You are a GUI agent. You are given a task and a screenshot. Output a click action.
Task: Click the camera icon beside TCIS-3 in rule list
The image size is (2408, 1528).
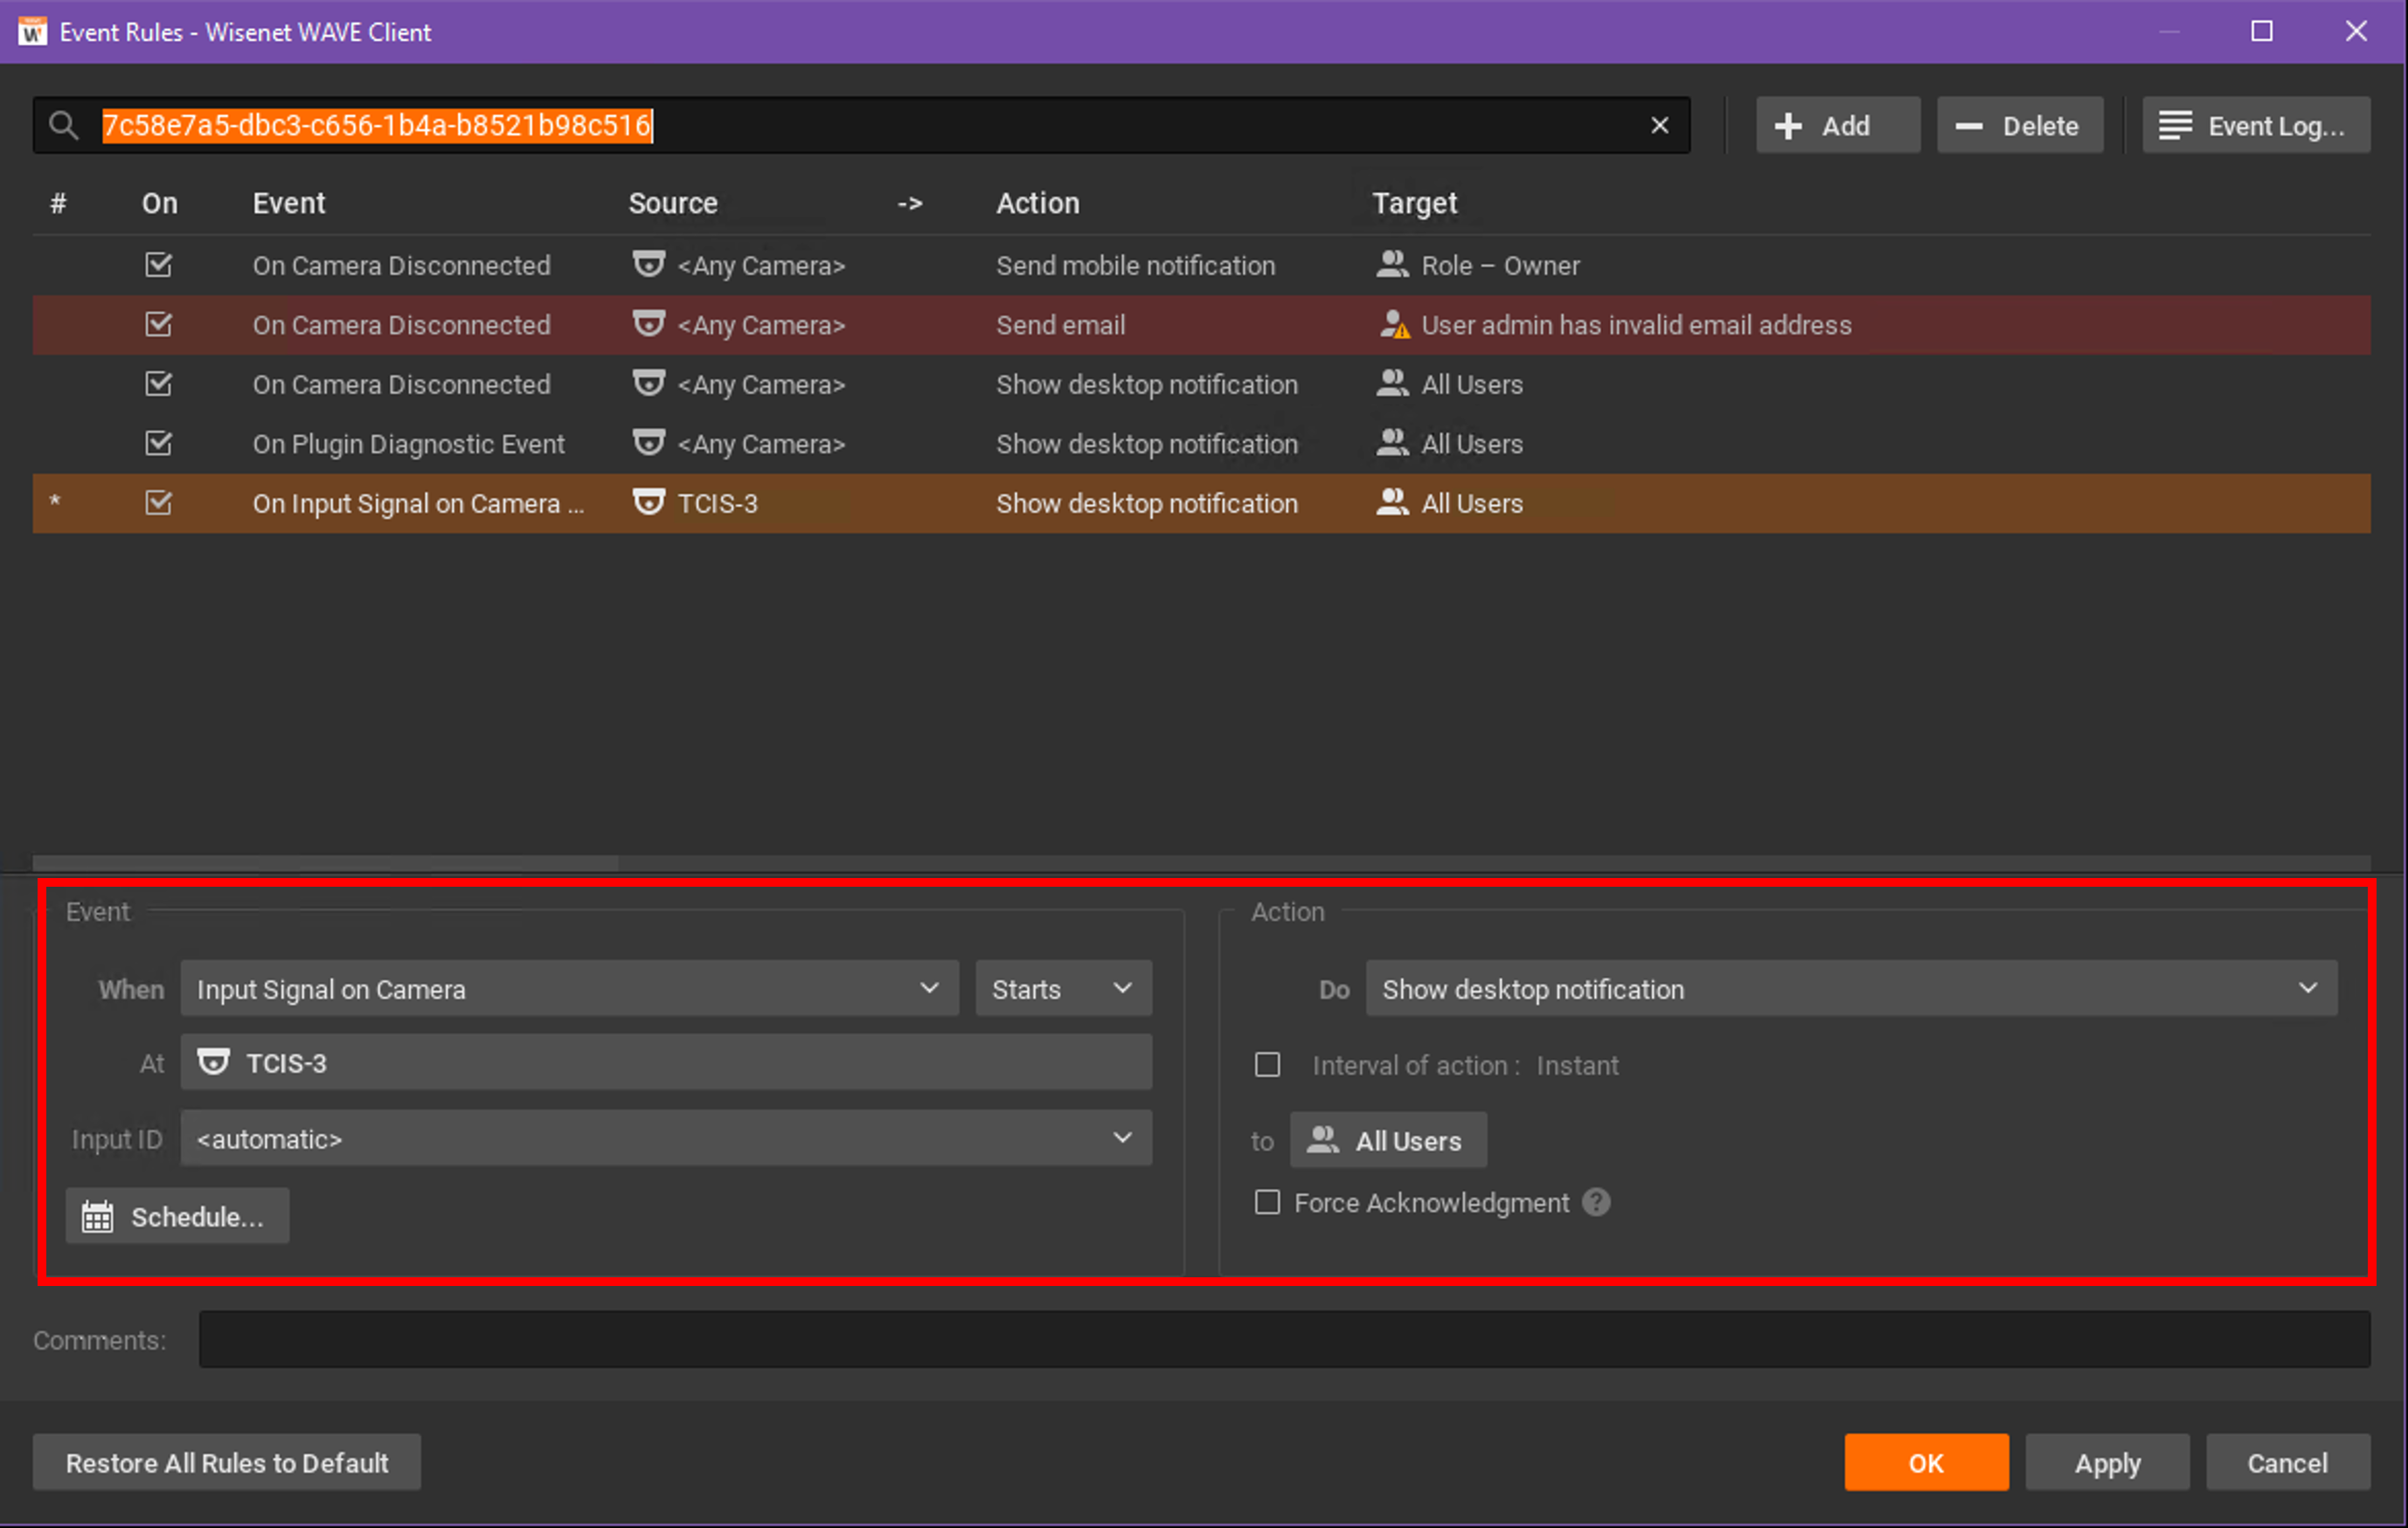pos(648,502)
